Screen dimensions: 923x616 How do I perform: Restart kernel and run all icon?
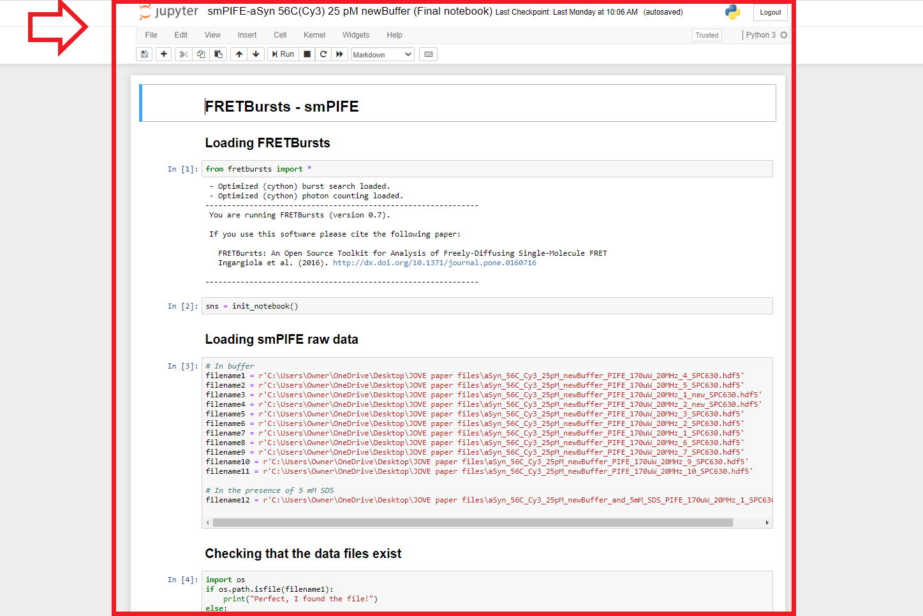[x=339, y=54]
